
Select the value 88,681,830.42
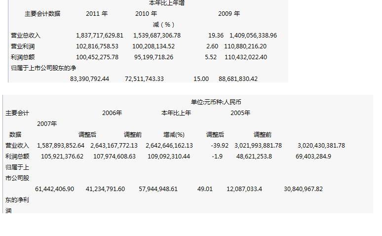238,79
